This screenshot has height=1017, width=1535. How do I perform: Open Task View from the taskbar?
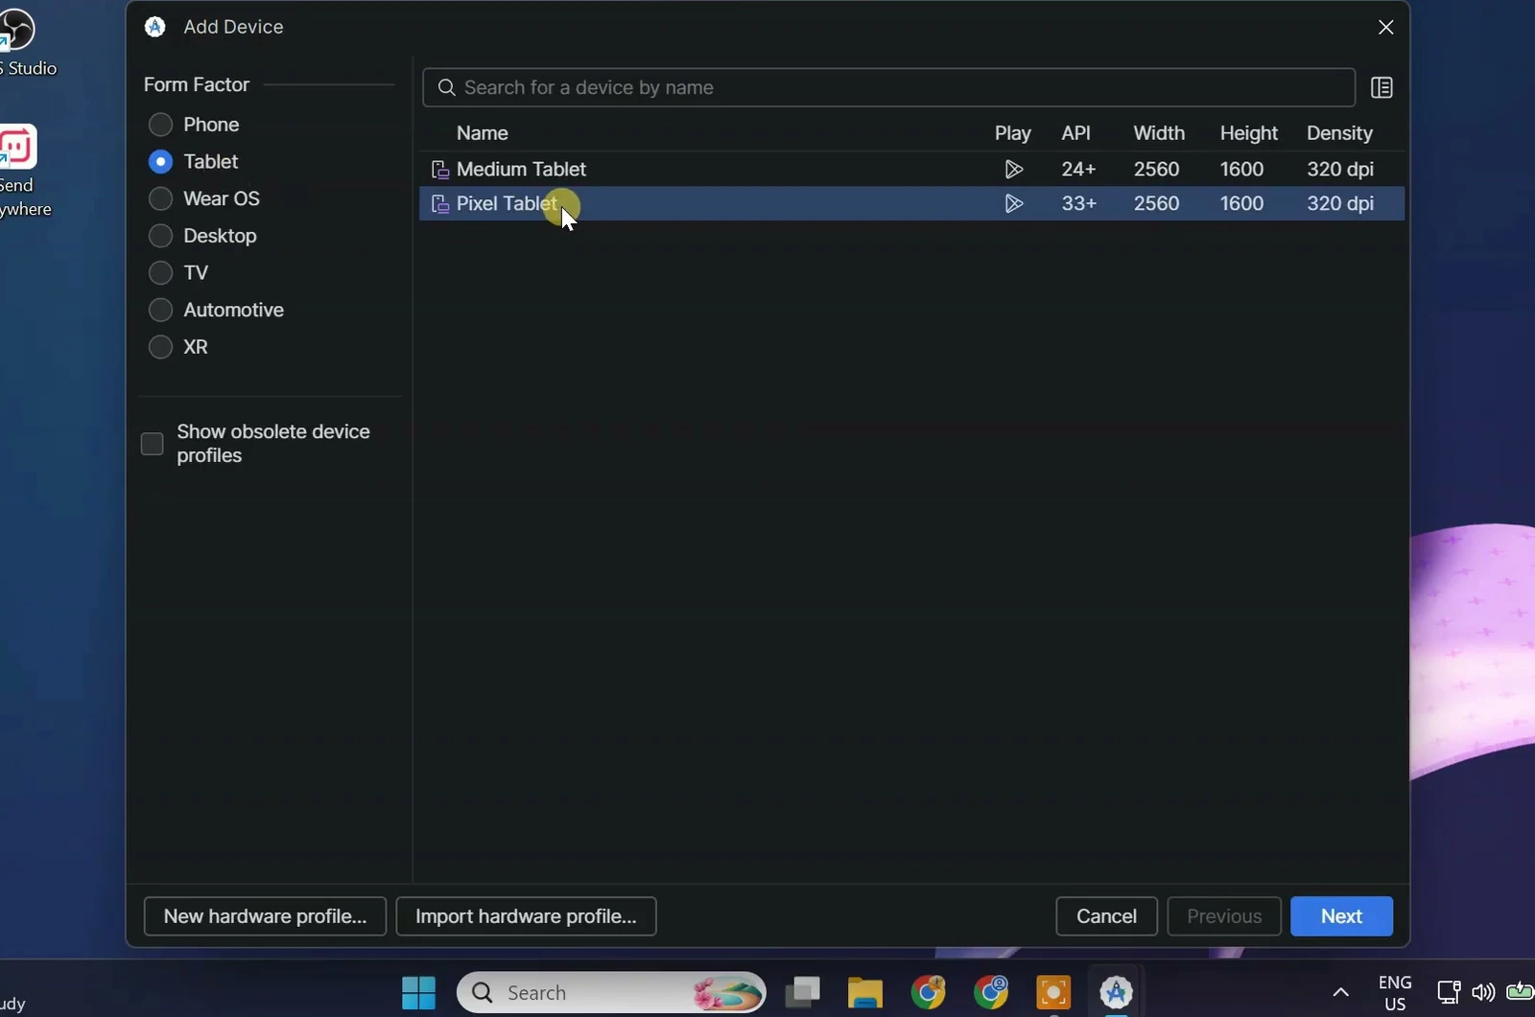802,992
